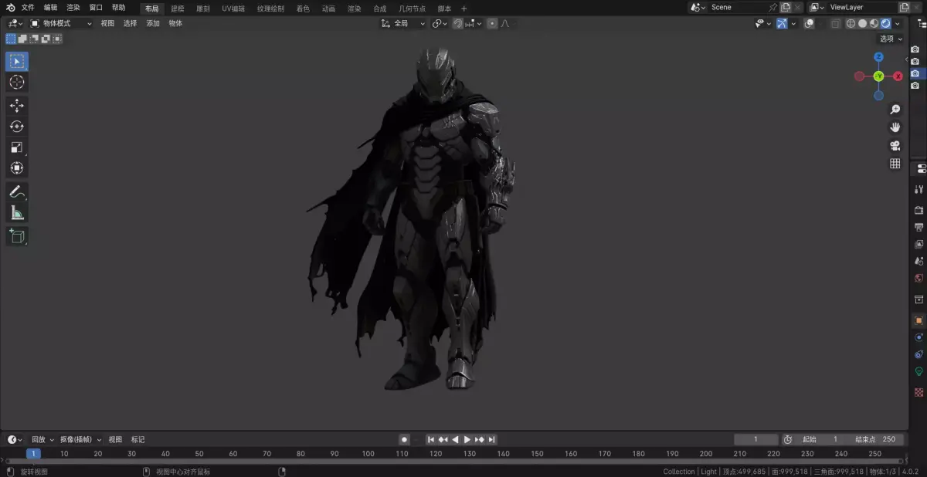Open transform orientation Global dropdown

403,23
